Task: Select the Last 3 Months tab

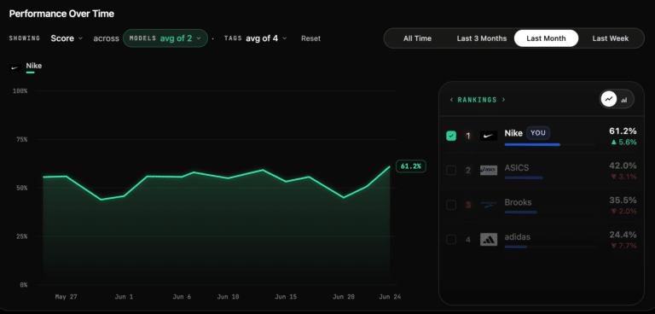Action: tap(482, 38)
